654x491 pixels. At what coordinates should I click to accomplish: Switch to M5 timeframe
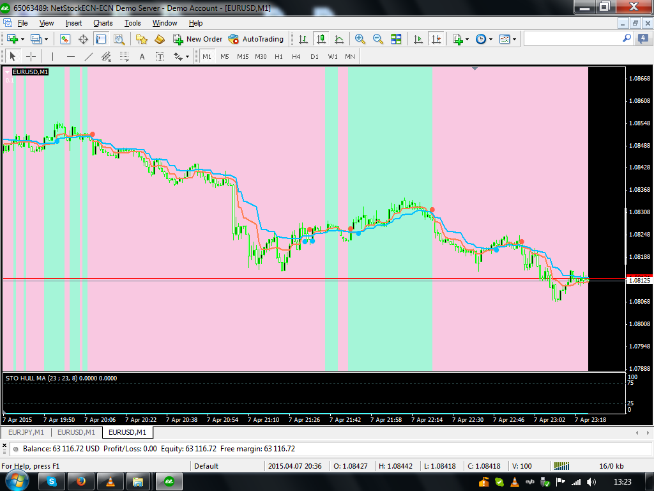coord(225,56)
